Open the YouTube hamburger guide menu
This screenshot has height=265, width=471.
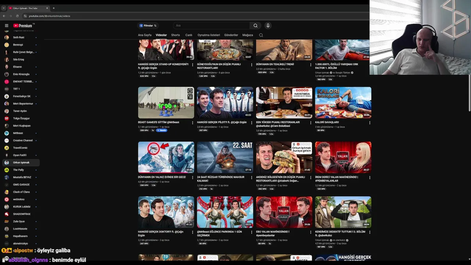[6, 25]
